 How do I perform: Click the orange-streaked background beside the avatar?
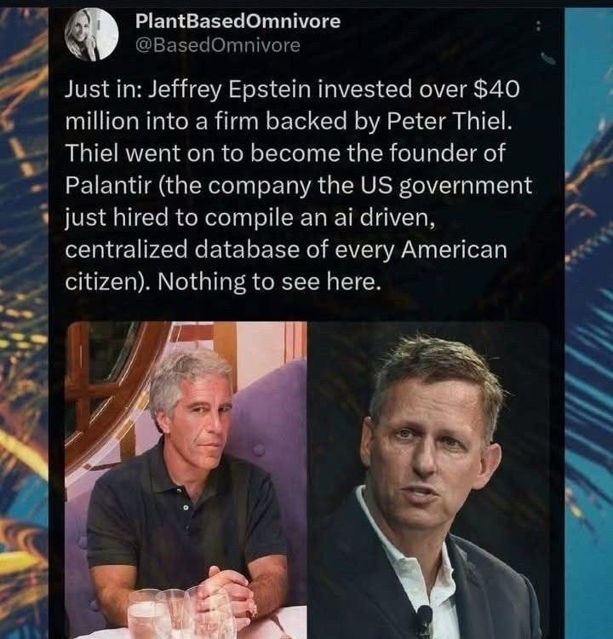point(24,82)
